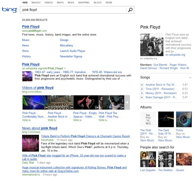
Task: Open the More menu
Action: (x=109, y=2)
